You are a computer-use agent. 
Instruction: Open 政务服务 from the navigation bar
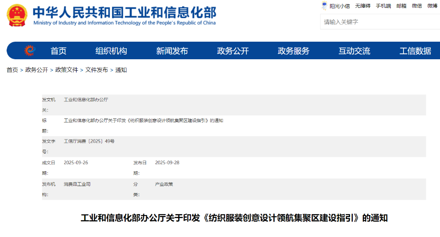click(293, 51)
